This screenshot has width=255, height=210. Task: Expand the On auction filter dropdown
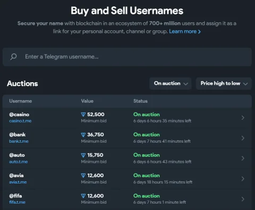click(x=171, y=83)
